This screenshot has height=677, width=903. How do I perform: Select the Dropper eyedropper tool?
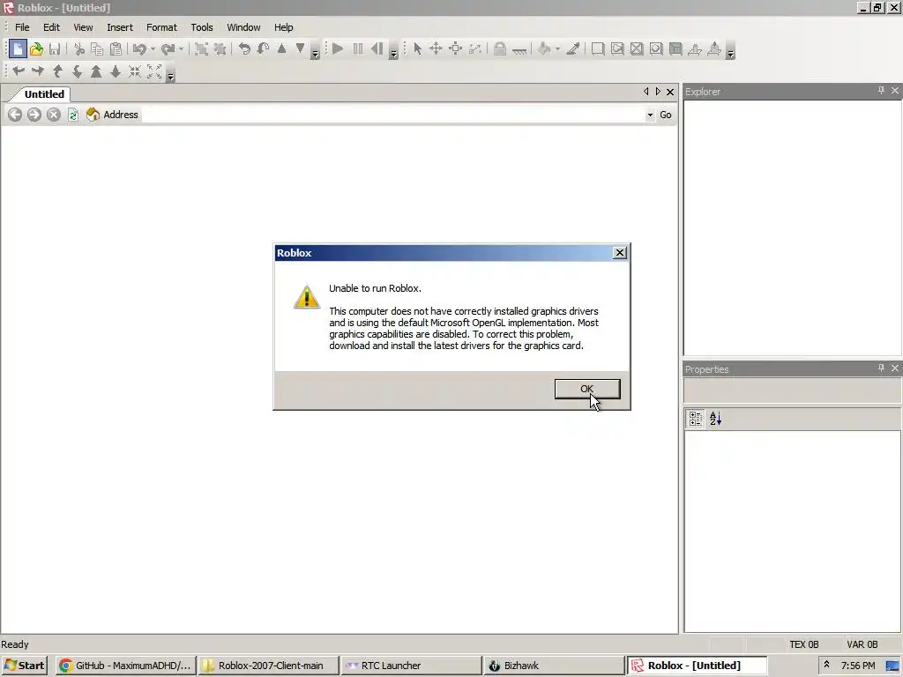[573, 49]
